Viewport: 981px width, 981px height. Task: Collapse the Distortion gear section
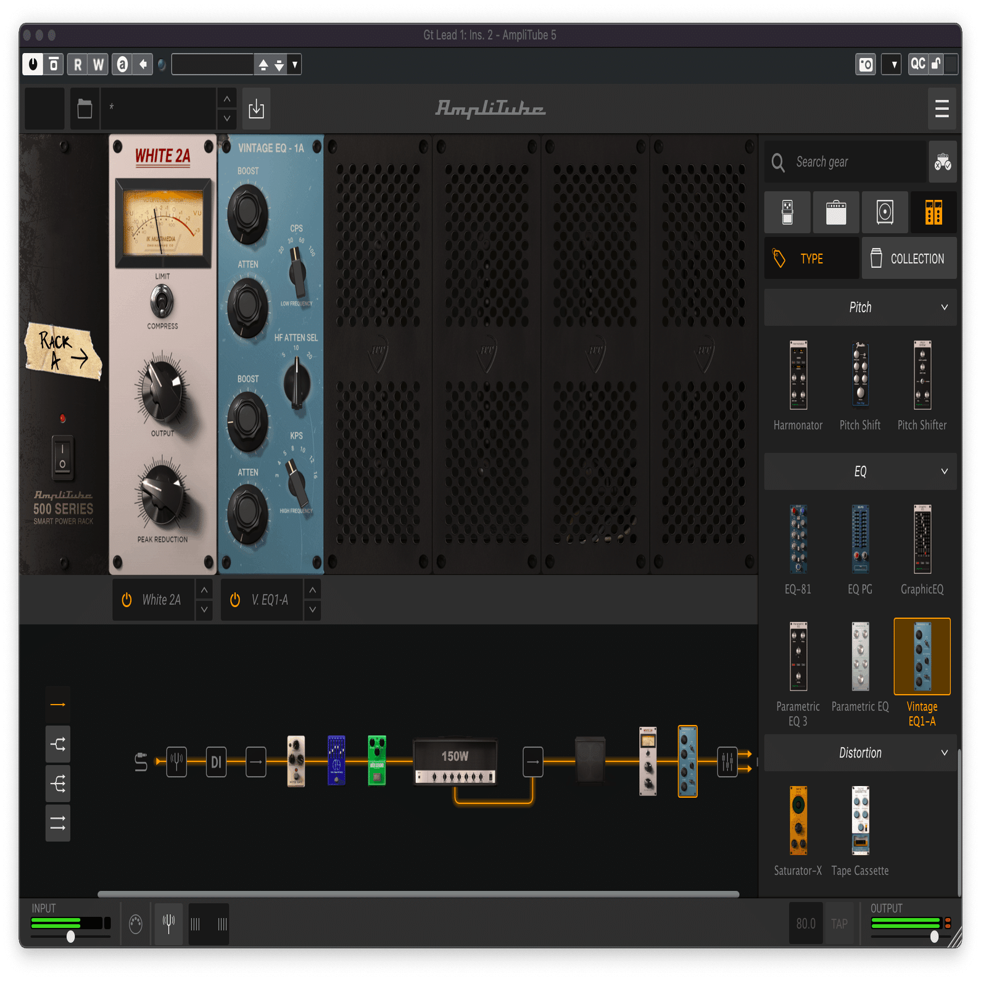point(860,753)
